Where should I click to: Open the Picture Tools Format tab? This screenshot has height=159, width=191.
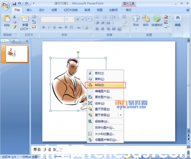pos(128,10)
